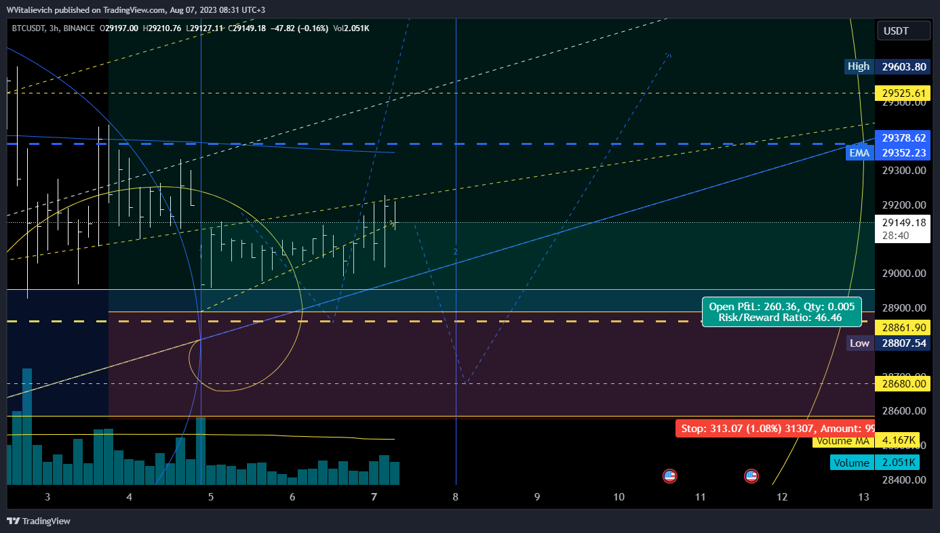Image resolution: width=940 pixels, height=533 pixels.
Task: Open US flag economic event between dates 11 and 12
Action: point(751,476)
